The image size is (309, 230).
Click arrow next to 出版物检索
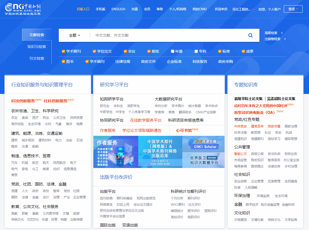pos(285,39)
